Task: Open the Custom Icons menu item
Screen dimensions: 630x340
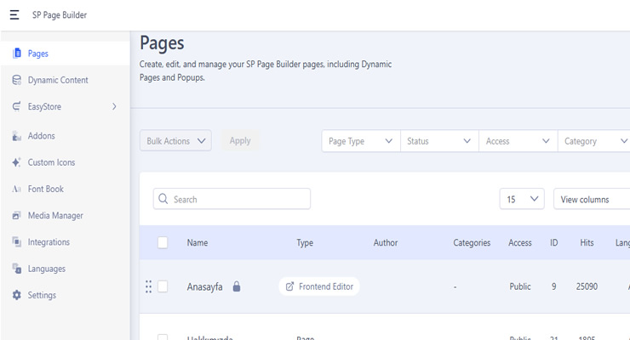Action: tap(65, 162)
